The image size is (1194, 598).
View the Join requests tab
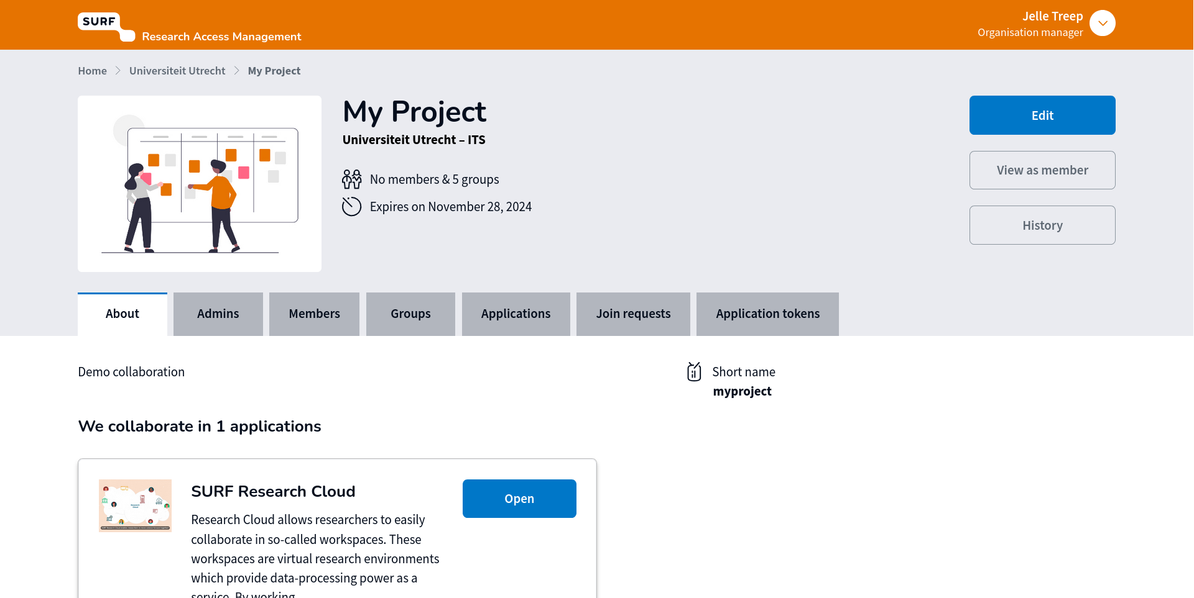tap(633, 314)
